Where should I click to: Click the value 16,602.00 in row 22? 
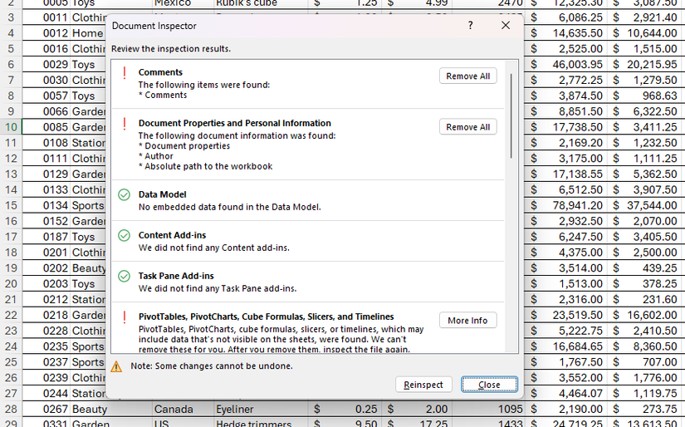pos(652,315)
